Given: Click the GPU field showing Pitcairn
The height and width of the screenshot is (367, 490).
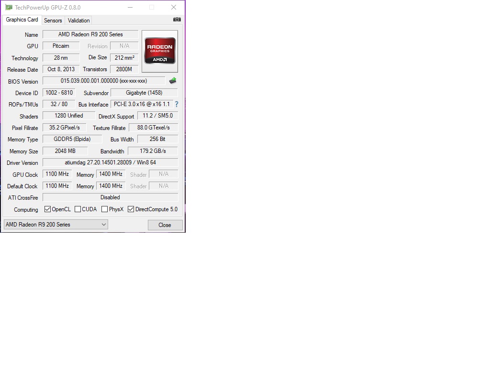Looking at the screenshot, I should tap(61, 46).
